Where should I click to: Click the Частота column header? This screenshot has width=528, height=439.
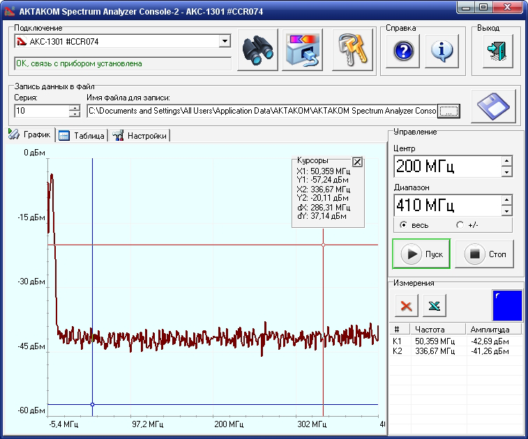[438, 329]
